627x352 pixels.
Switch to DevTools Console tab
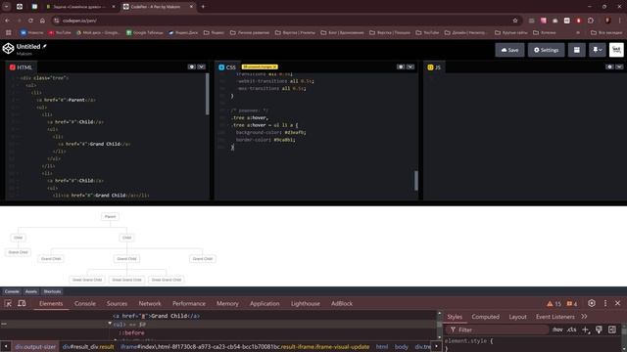pyautogui.click(x=85, y=304)
